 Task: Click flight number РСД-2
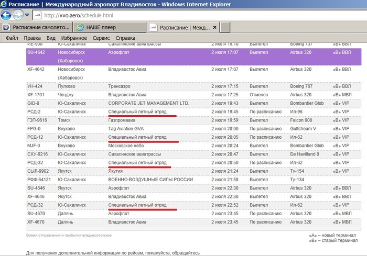[34, 112]
